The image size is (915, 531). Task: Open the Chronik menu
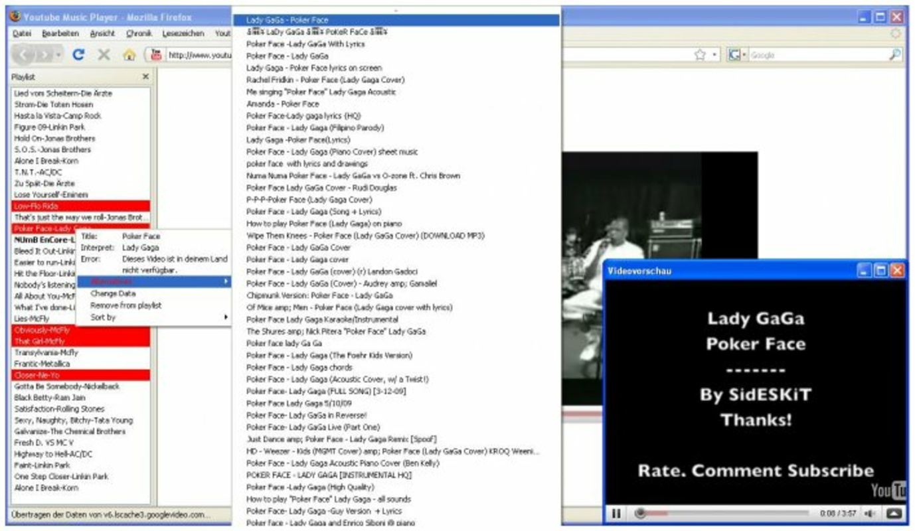point(139,33)
